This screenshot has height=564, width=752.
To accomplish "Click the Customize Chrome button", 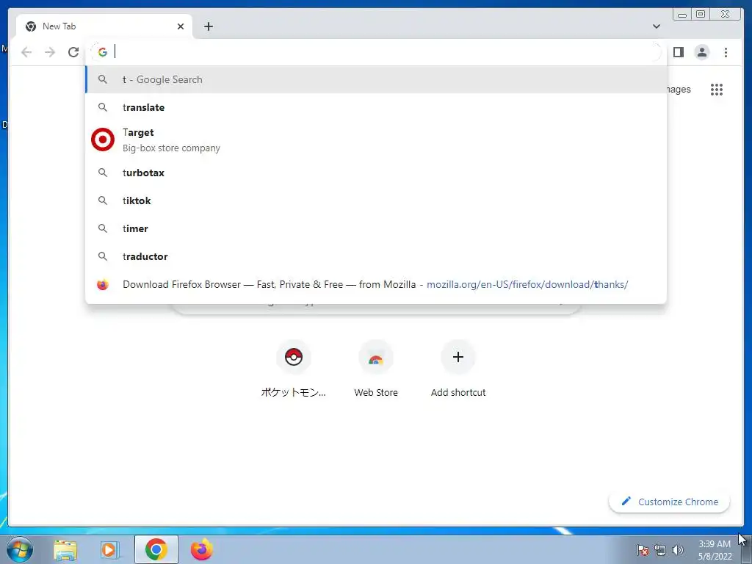I will point(670,502).
